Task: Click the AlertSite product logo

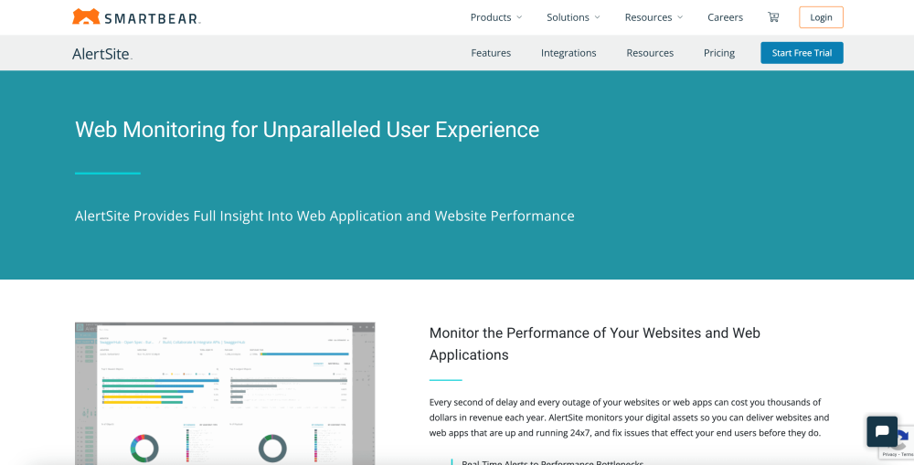Action: [102, 53]
